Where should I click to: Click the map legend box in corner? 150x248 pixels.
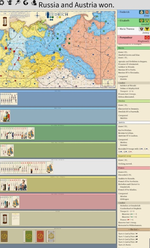pyautogui.click(x=108, y=83)
